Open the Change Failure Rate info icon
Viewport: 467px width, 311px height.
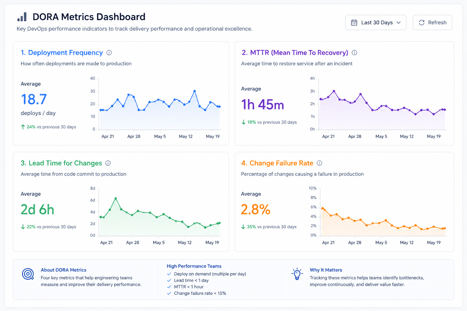pos(319,163)
